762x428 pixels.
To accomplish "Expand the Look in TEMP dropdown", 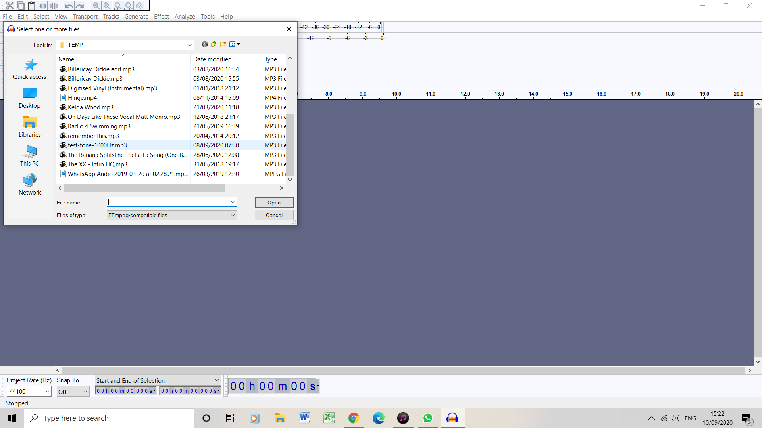I will [x=190, y=45].
